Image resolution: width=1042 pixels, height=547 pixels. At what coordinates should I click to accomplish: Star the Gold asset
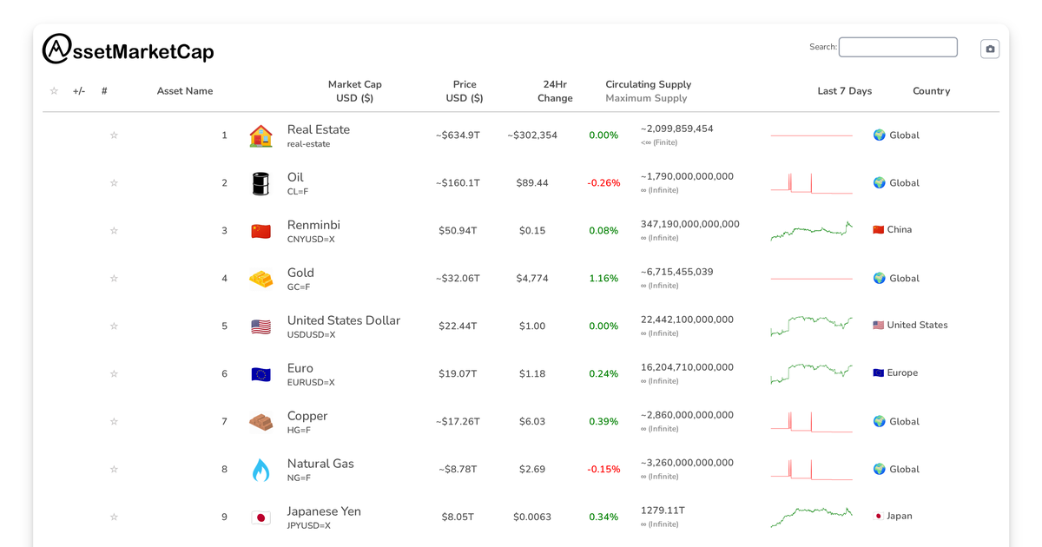114,279
